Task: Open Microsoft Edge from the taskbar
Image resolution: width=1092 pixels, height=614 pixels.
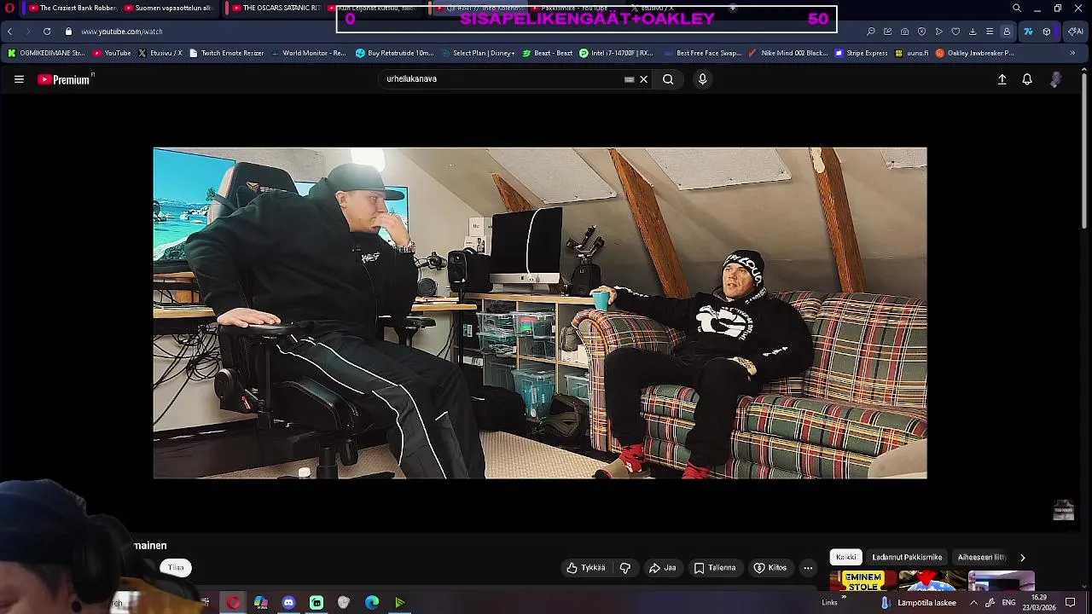Action: (372, 603)
